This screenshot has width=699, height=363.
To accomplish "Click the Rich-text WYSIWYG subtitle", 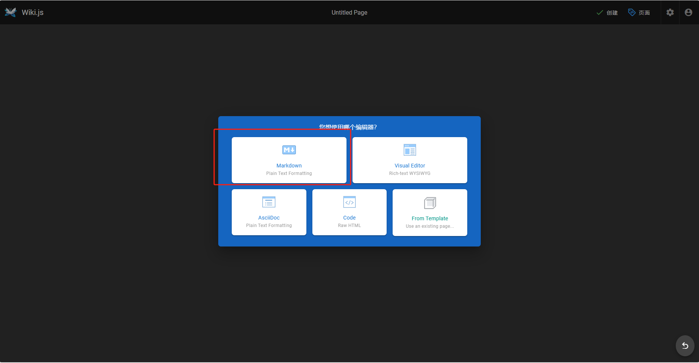I will [410, 173].
